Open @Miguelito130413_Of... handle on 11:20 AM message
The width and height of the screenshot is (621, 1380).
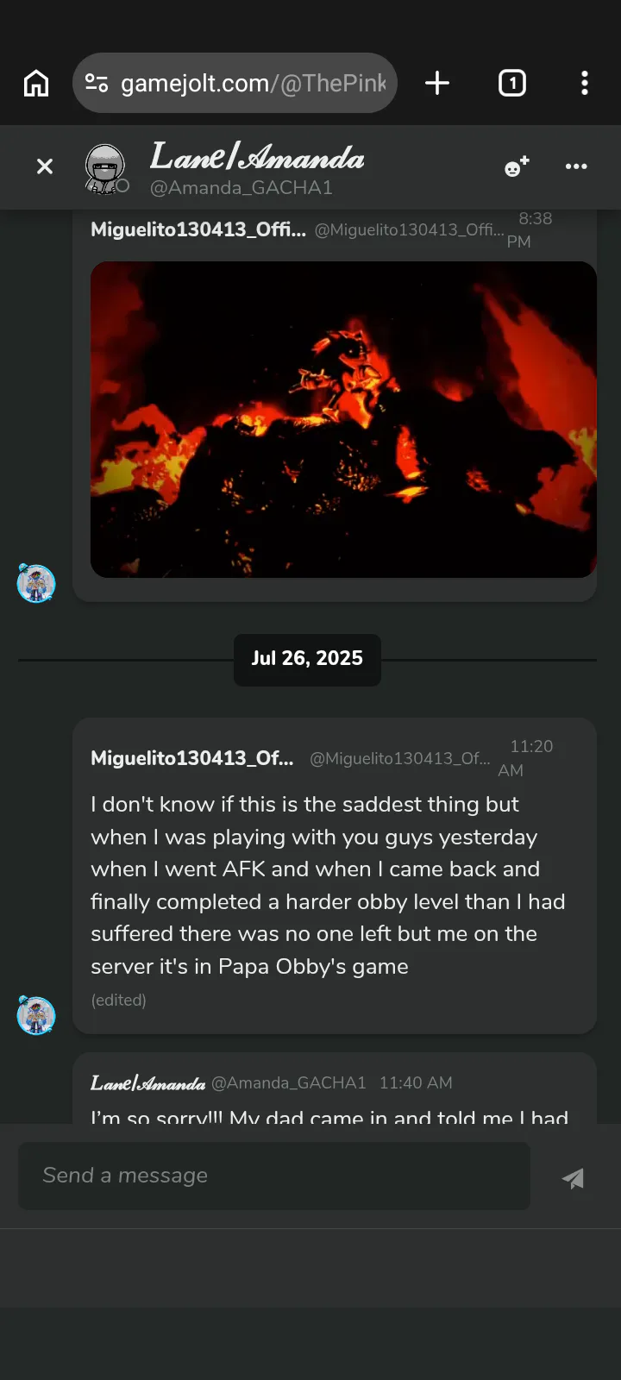400,758
